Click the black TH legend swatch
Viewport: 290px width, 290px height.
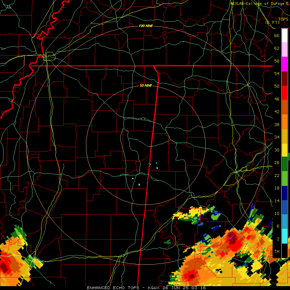point(285,251)
